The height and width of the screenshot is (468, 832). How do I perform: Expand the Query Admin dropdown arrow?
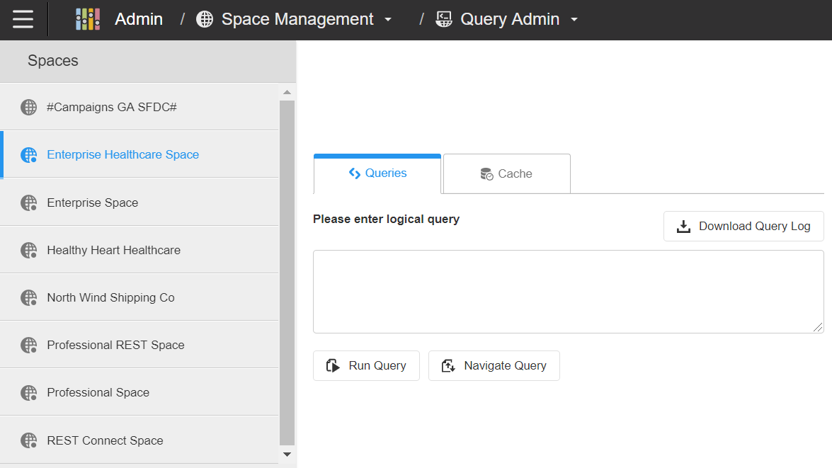point(574,20)
